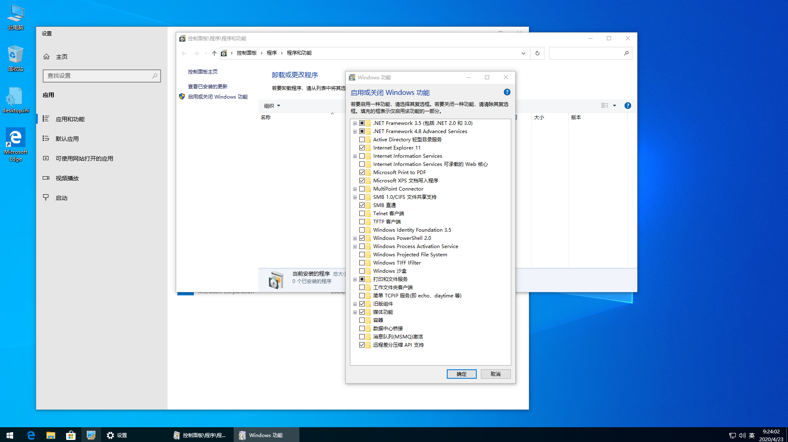Click 启用或关闭 Windows 功能 link

click(x=218, y=97)
